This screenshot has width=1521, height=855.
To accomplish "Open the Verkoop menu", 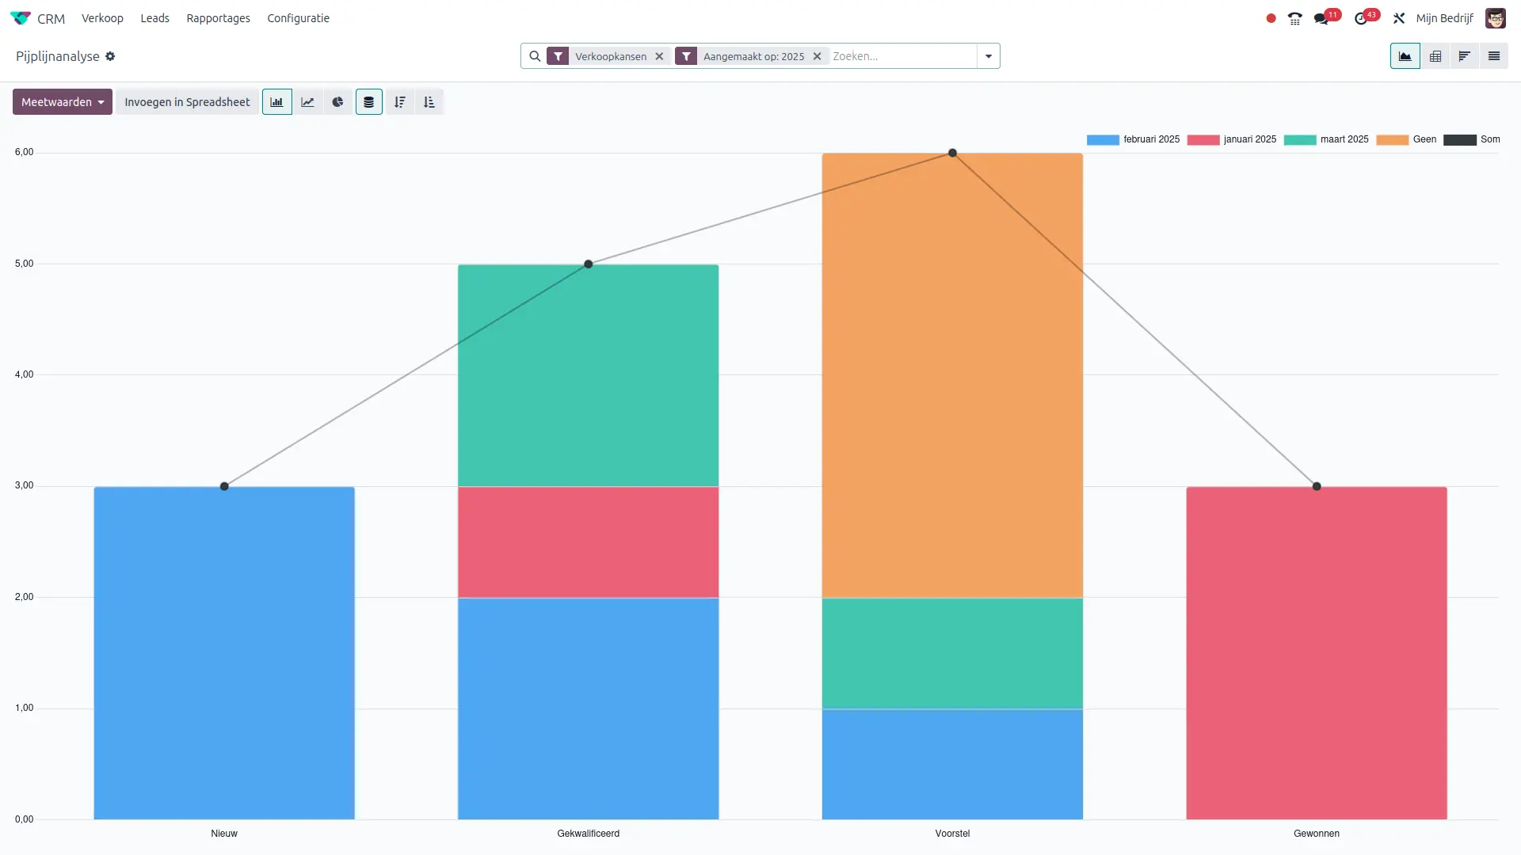I will [102, 18].
